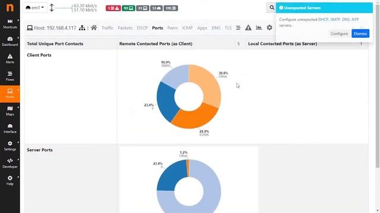Viewport: 380px width, 213px height.
Task: Open the Developer sidebar menu
Action: point(10,163)
